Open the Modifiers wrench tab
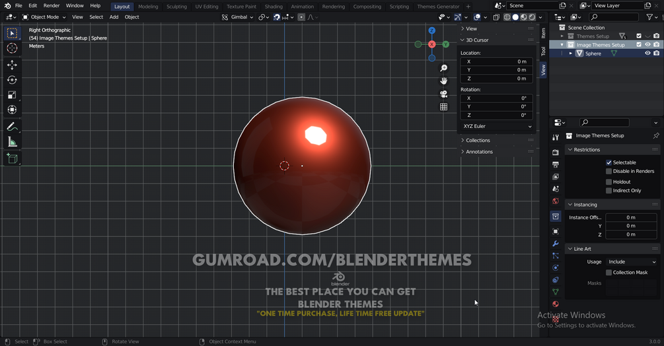This screenshot has width=664, height=346. (556, 244)
